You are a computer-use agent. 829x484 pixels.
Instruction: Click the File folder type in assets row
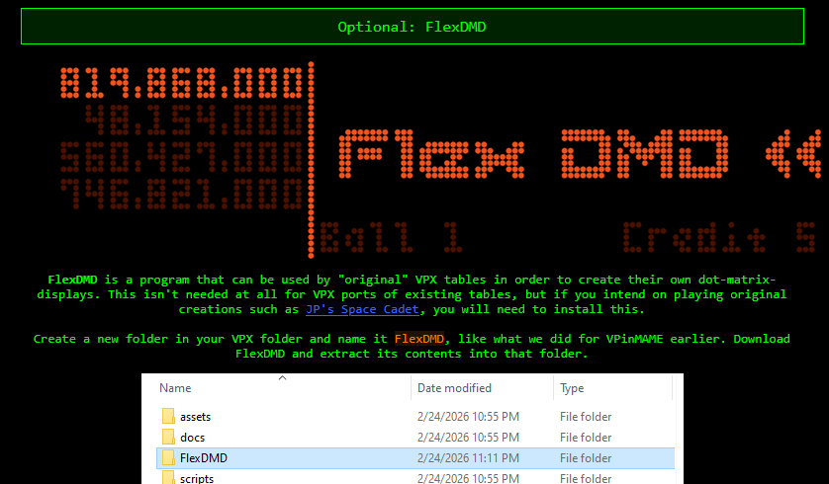[586, 417]
